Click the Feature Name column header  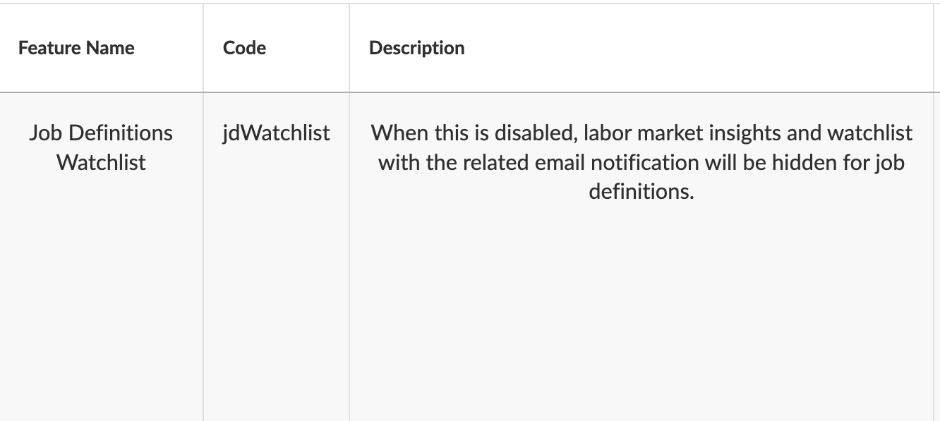click(x=76, y=48)
